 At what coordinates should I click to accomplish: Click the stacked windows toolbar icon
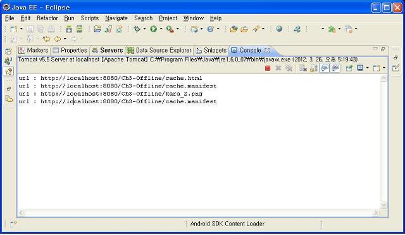349,29
